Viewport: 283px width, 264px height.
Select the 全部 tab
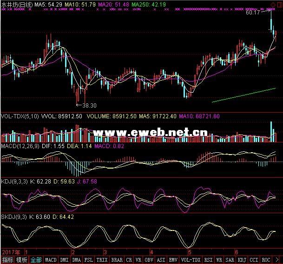coord(36,260)
